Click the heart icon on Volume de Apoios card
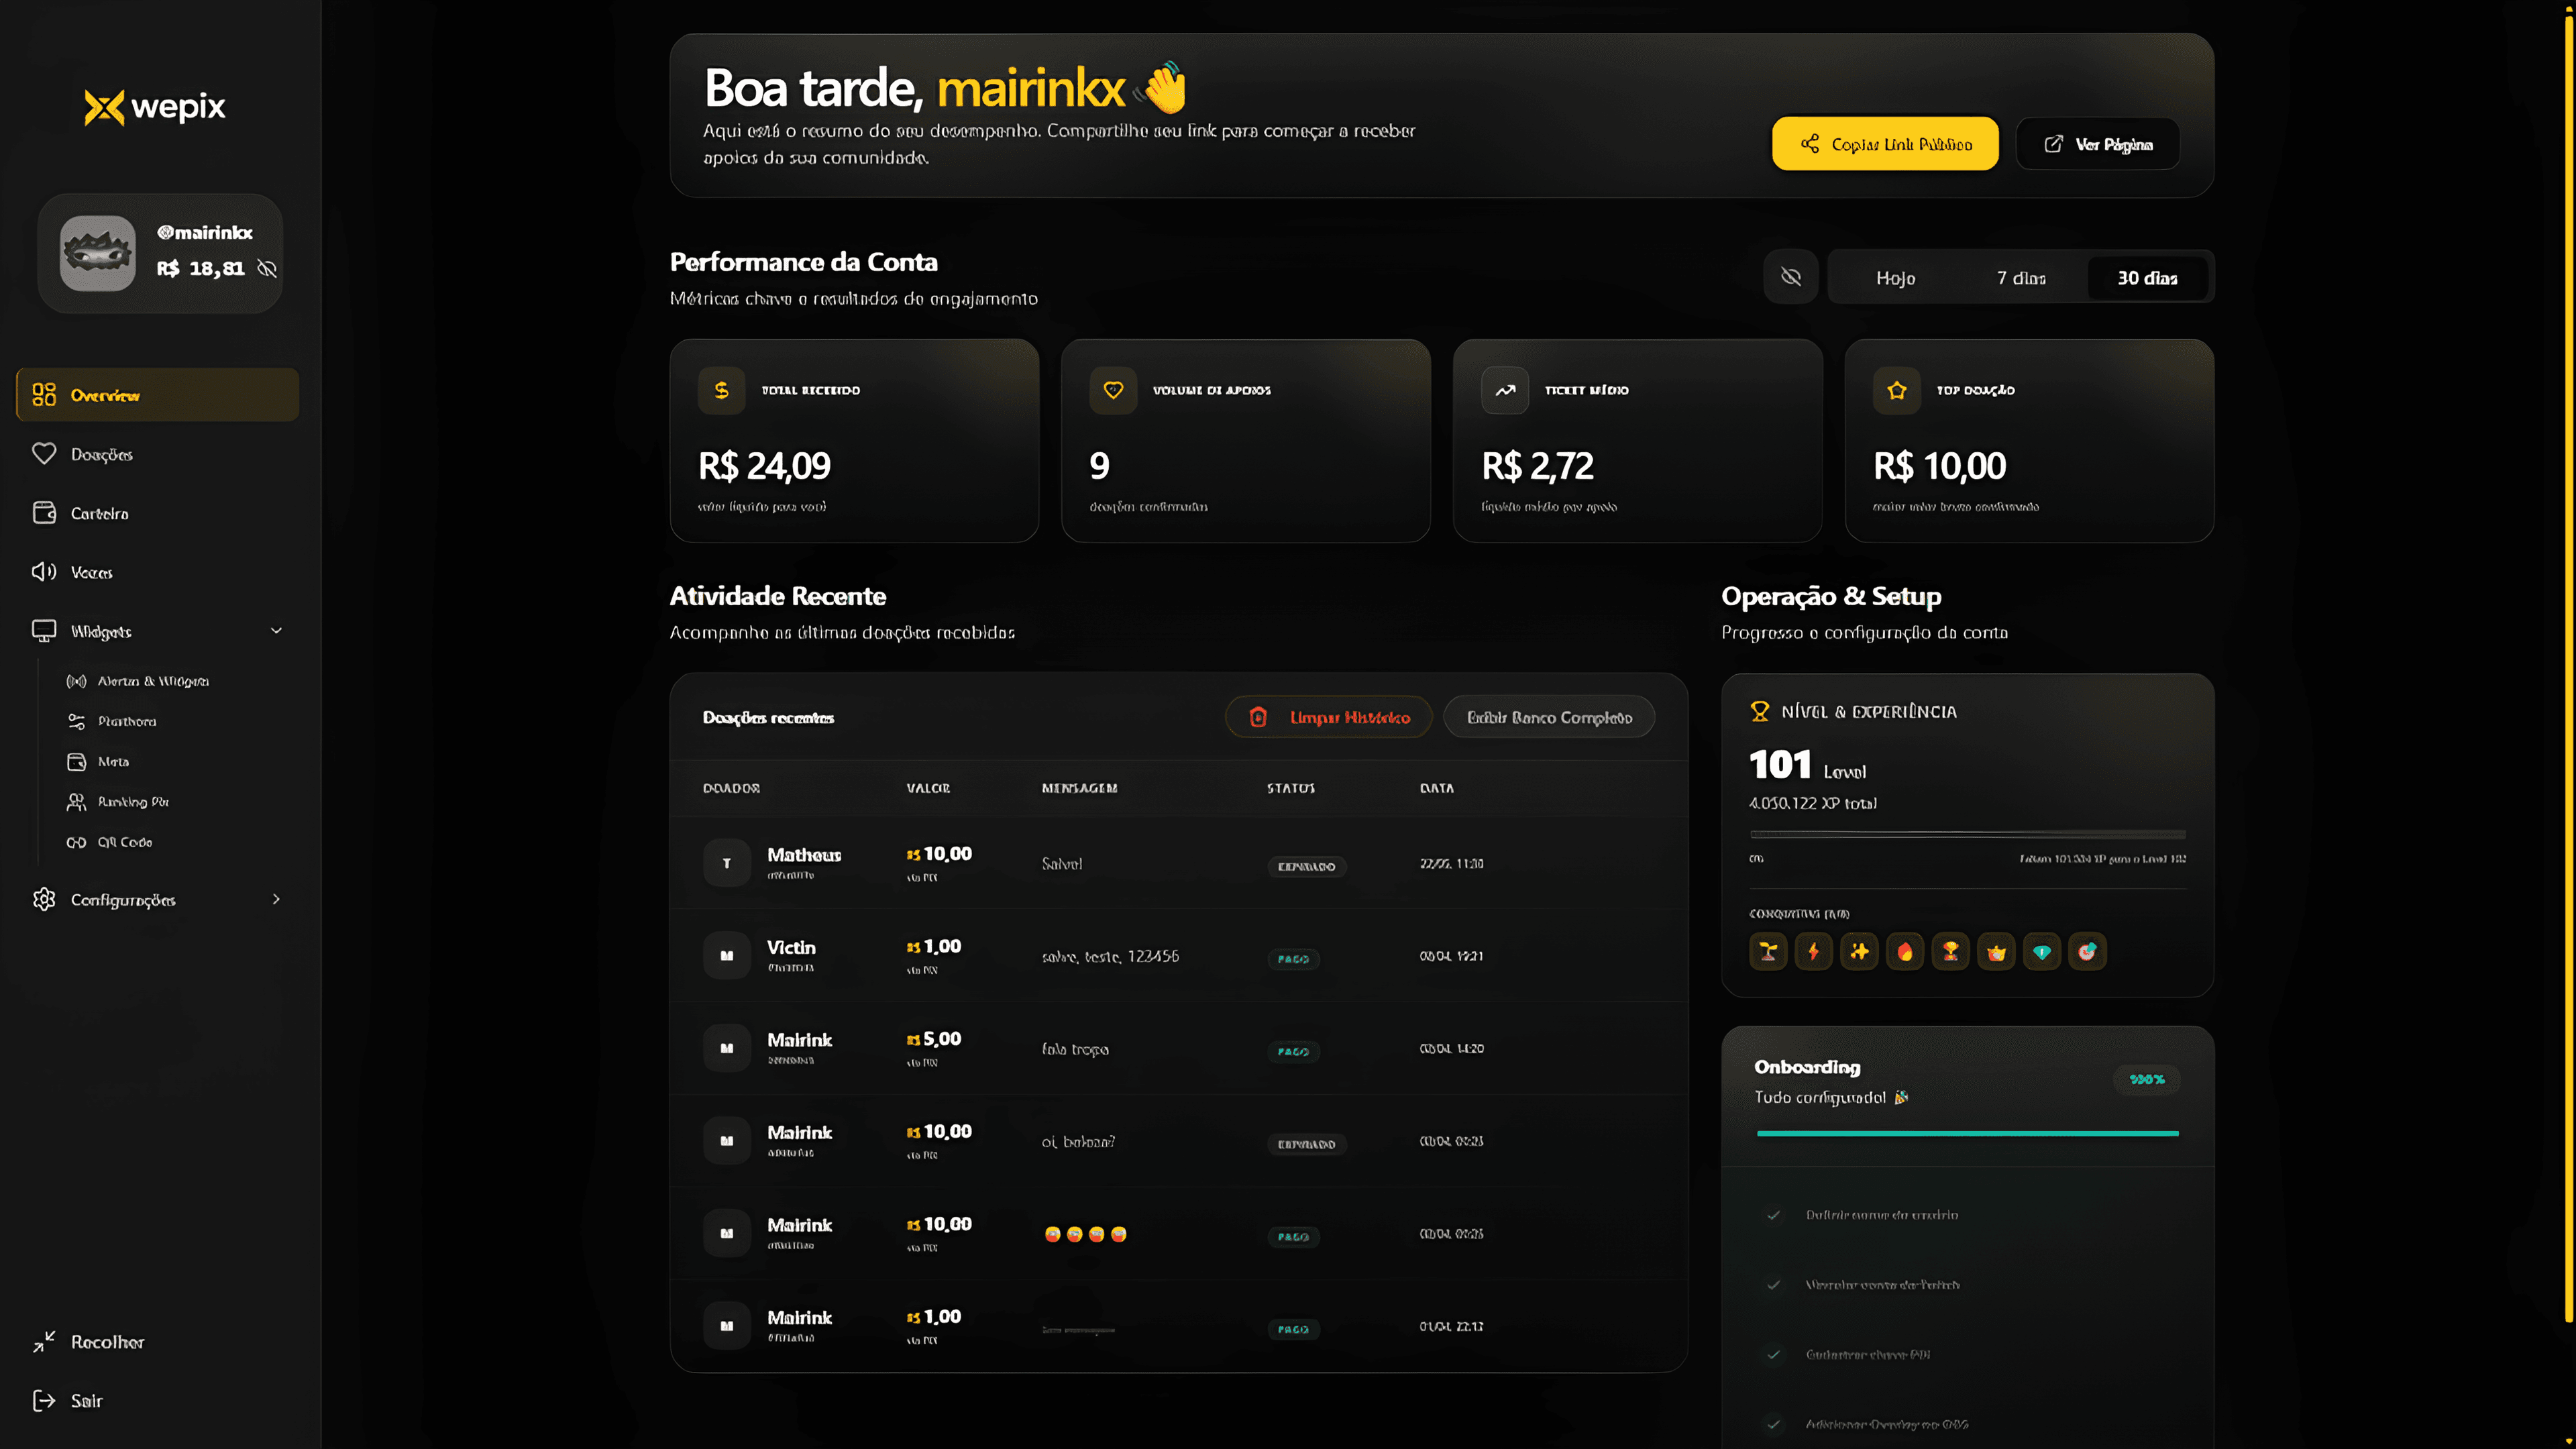Screen dimensions: 2576x1449 coord(1113,391)
